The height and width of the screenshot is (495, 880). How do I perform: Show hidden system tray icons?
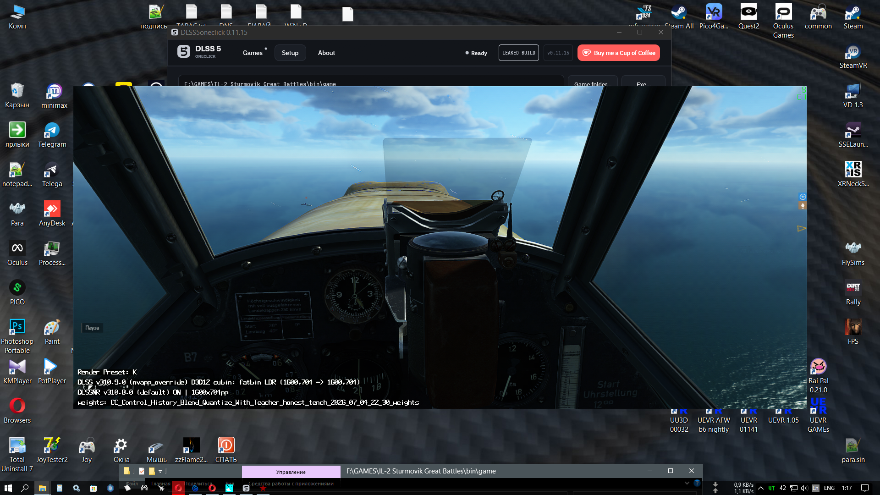761,488
